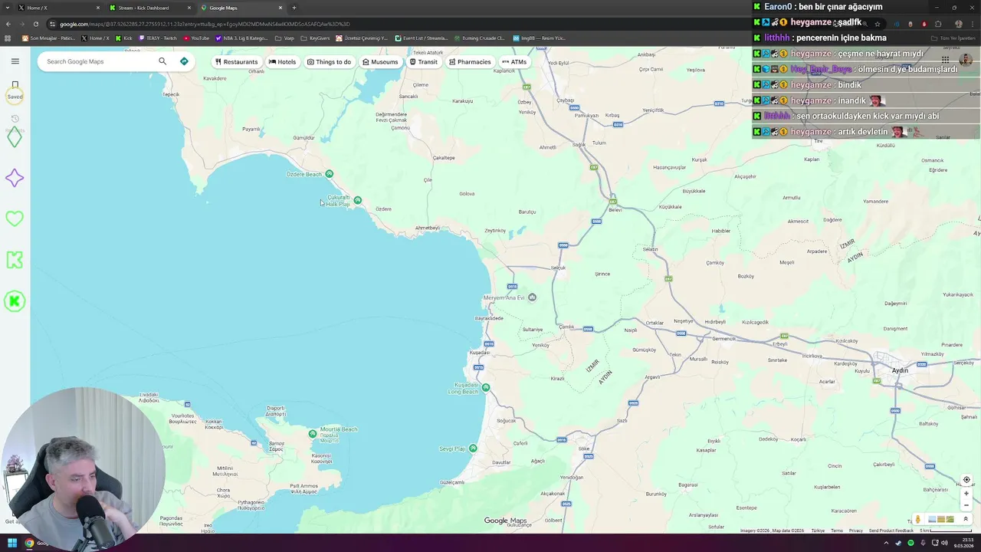Open the Google Maps hamburger menu
The image size is (981, 552).
coord(15,61)
